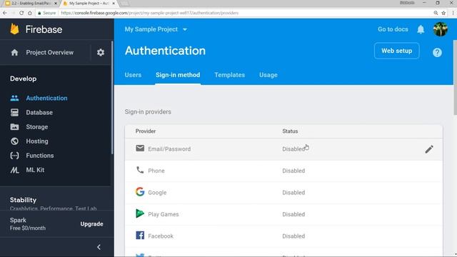457x257 pixels.
Task: Switch to the Users tab
Action: 133,75
